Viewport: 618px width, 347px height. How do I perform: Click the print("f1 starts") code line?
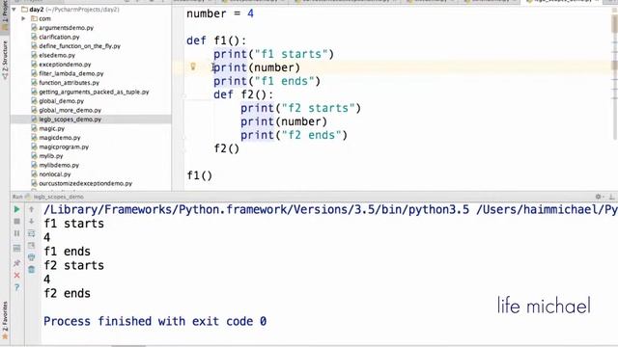[273, 54]
